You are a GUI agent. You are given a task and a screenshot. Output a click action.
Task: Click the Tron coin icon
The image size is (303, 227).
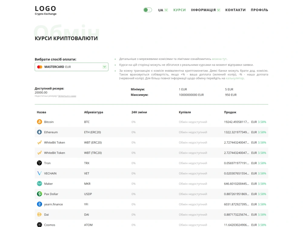39,163
